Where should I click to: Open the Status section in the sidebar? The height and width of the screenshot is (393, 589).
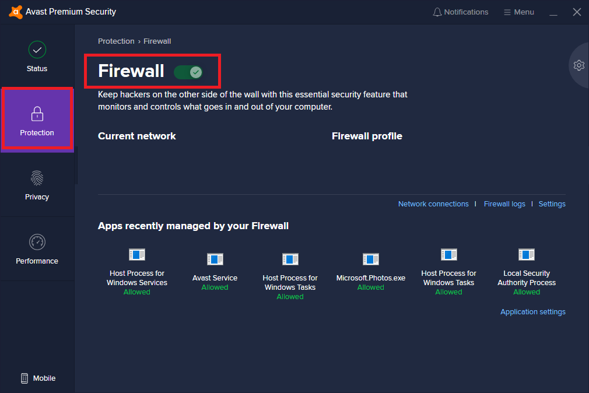pyautogui.click(x=37, y=55)
